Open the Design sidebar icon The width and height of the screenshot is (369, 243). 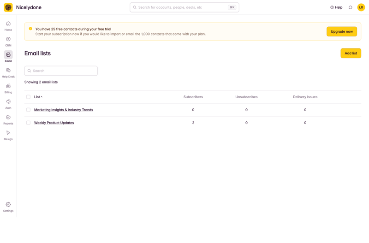[x=8, y=133]
